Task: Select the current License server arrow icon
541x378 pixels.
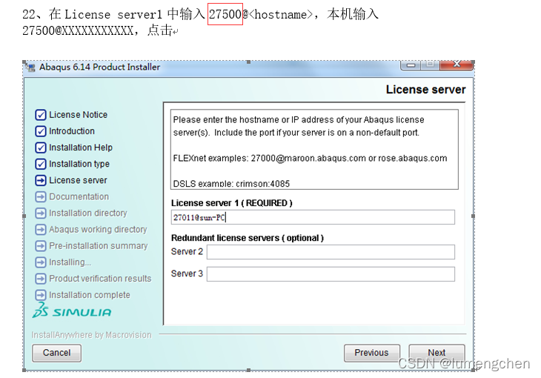Action: point(41,180)
